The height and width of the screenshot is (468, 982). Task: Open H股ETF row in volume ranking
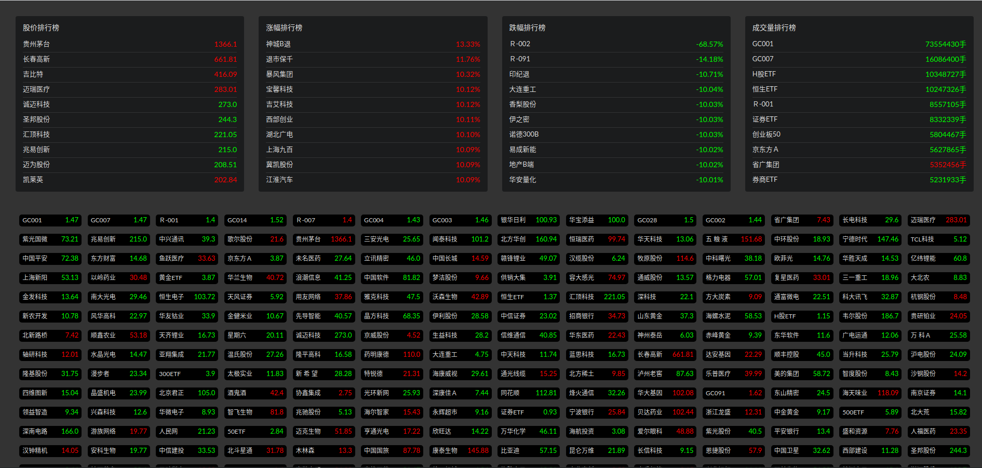click(859, 74)
